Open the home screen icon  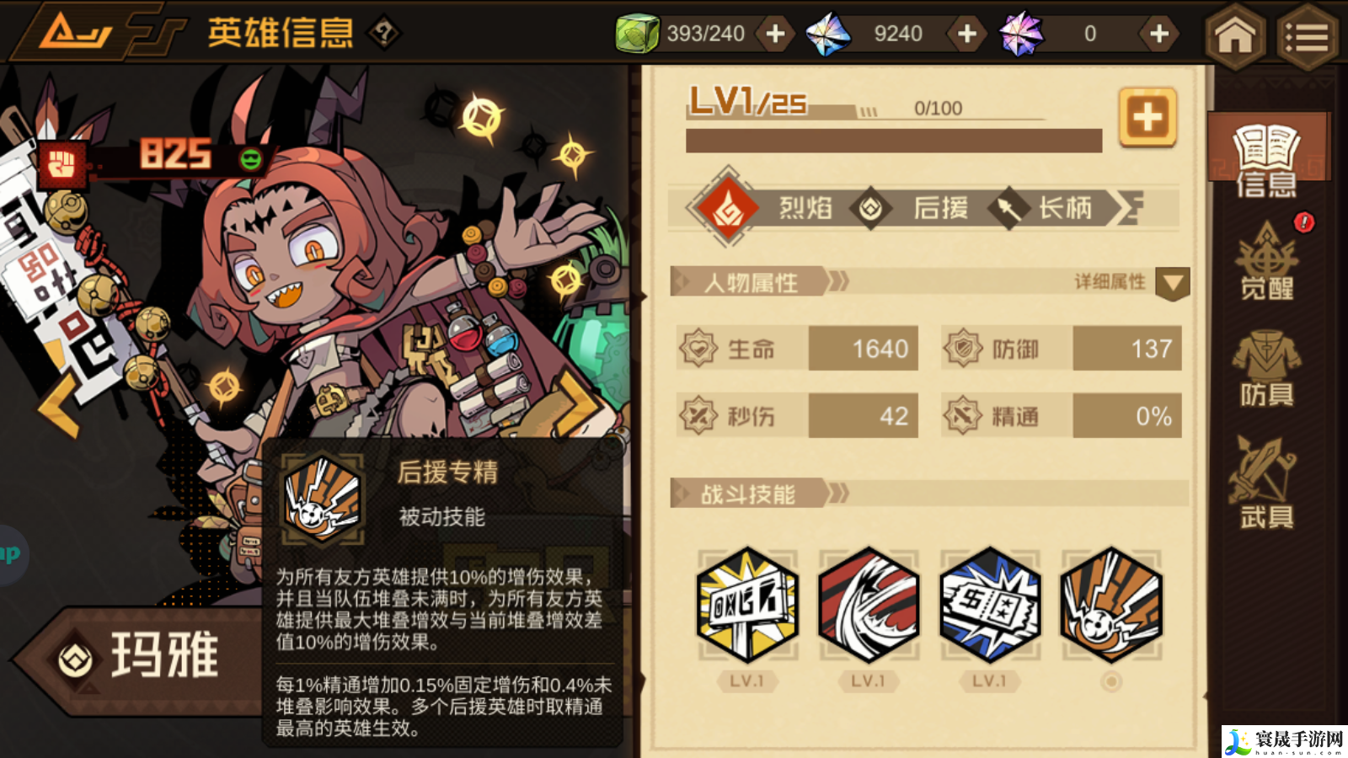coord(1235,35)
